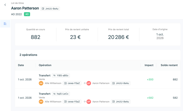Click the Solde restant column header

point(169,65)
